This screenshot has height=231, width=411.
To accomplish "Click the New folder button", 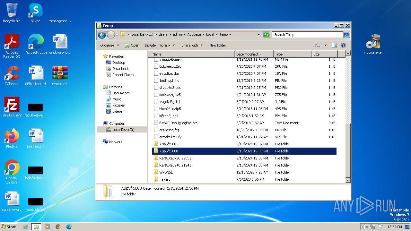I will [218, 45].
